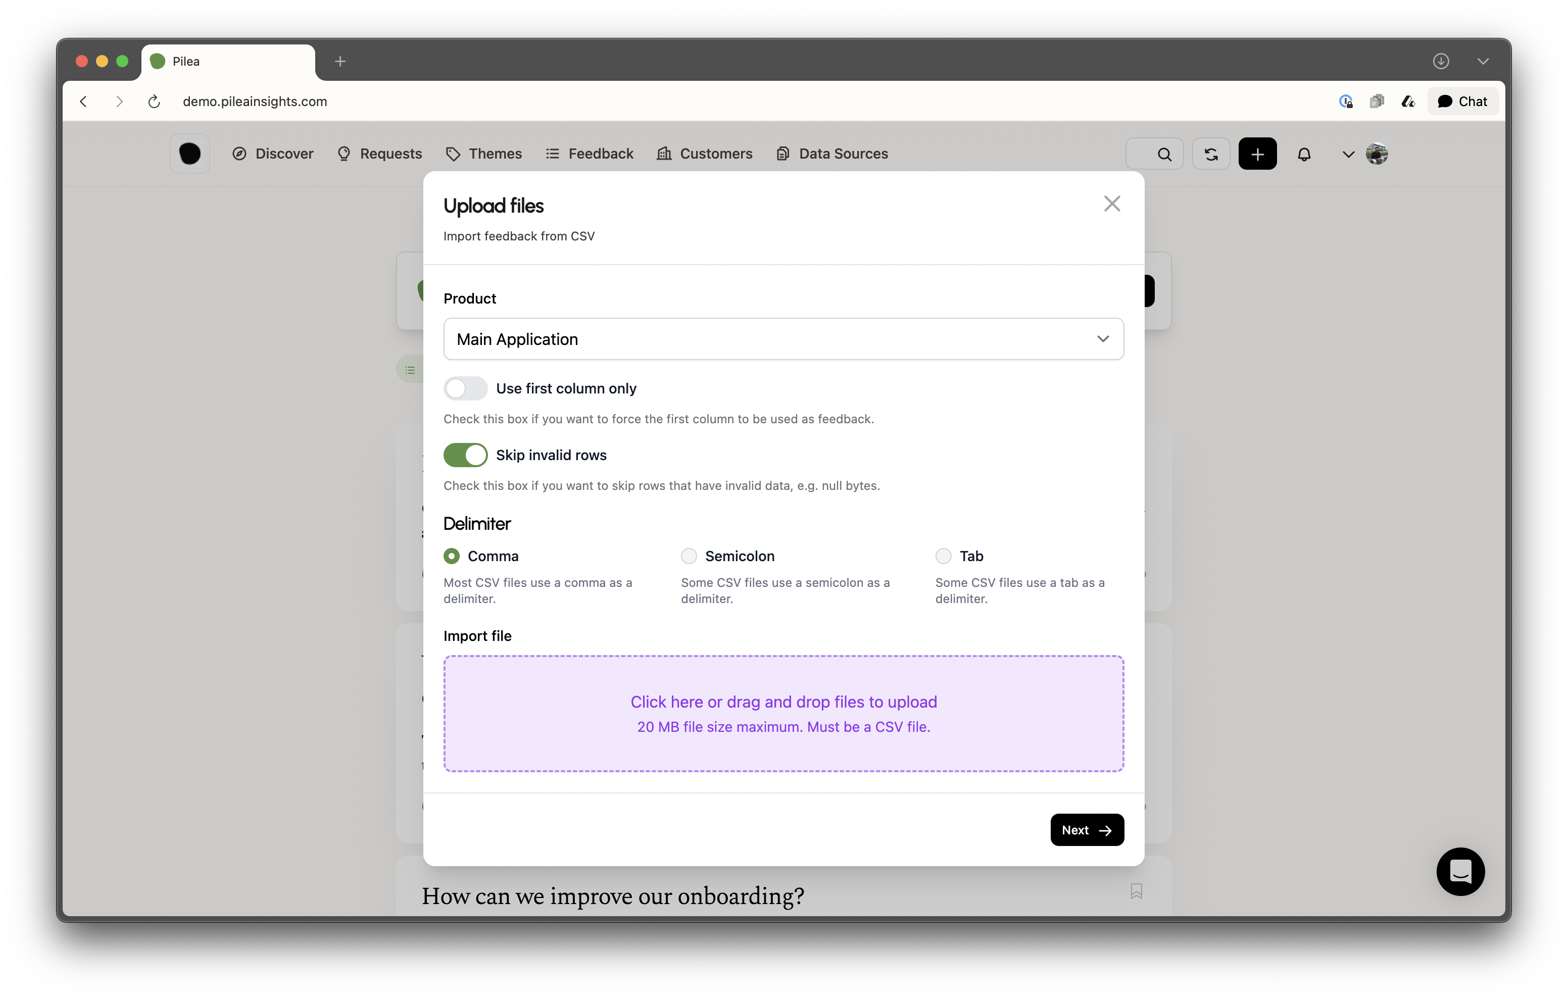This screenshot has height=997, width=1568.
Task: Click the search magnifier icon
Action: (1164, 155)
